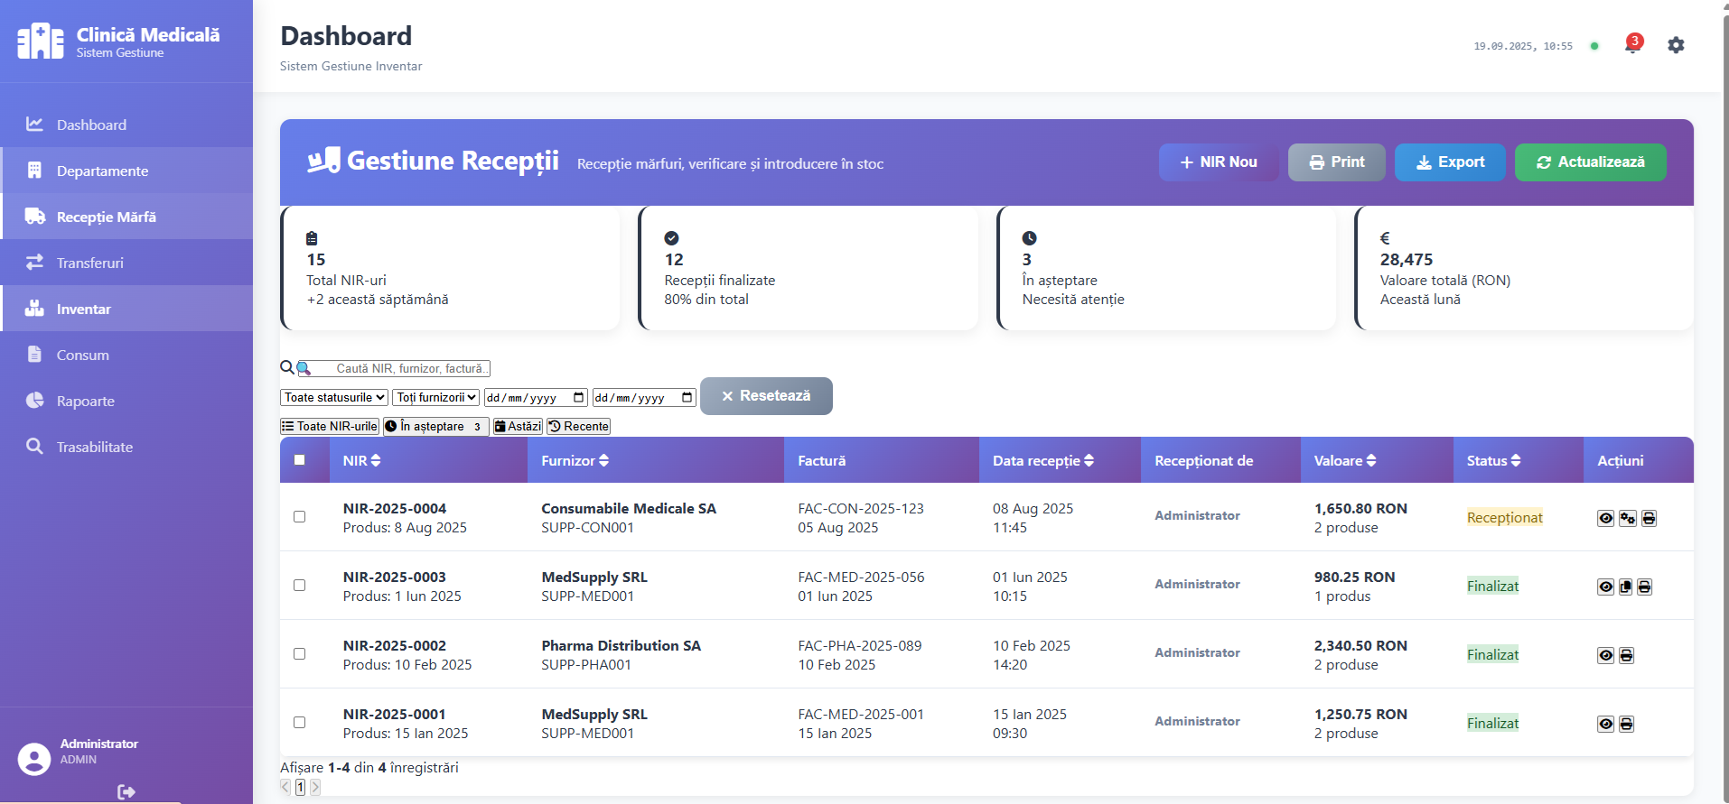
Task: Refresh the list with Actualizează
Action: tap(1591, 162)
